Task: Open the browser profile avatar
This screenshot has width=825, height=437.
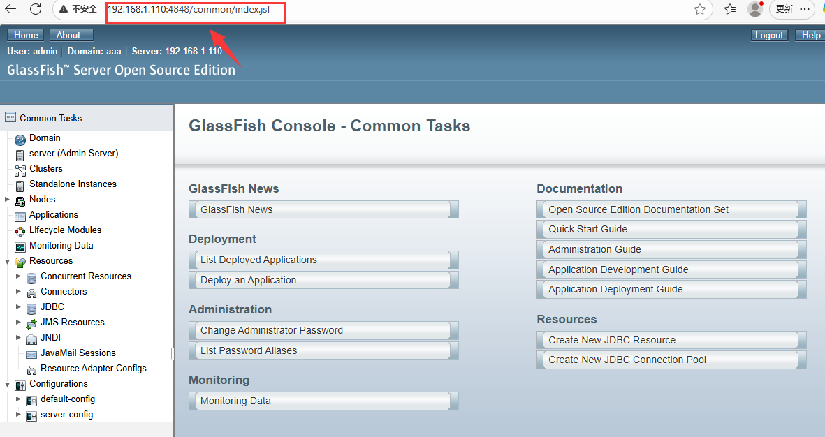Action: [x=755, y=9]
